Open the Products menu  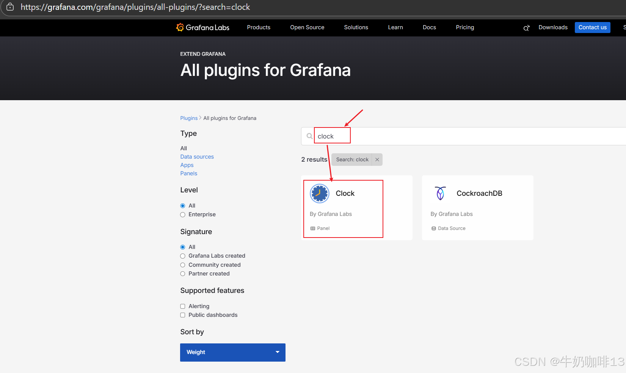coord(259,27)
